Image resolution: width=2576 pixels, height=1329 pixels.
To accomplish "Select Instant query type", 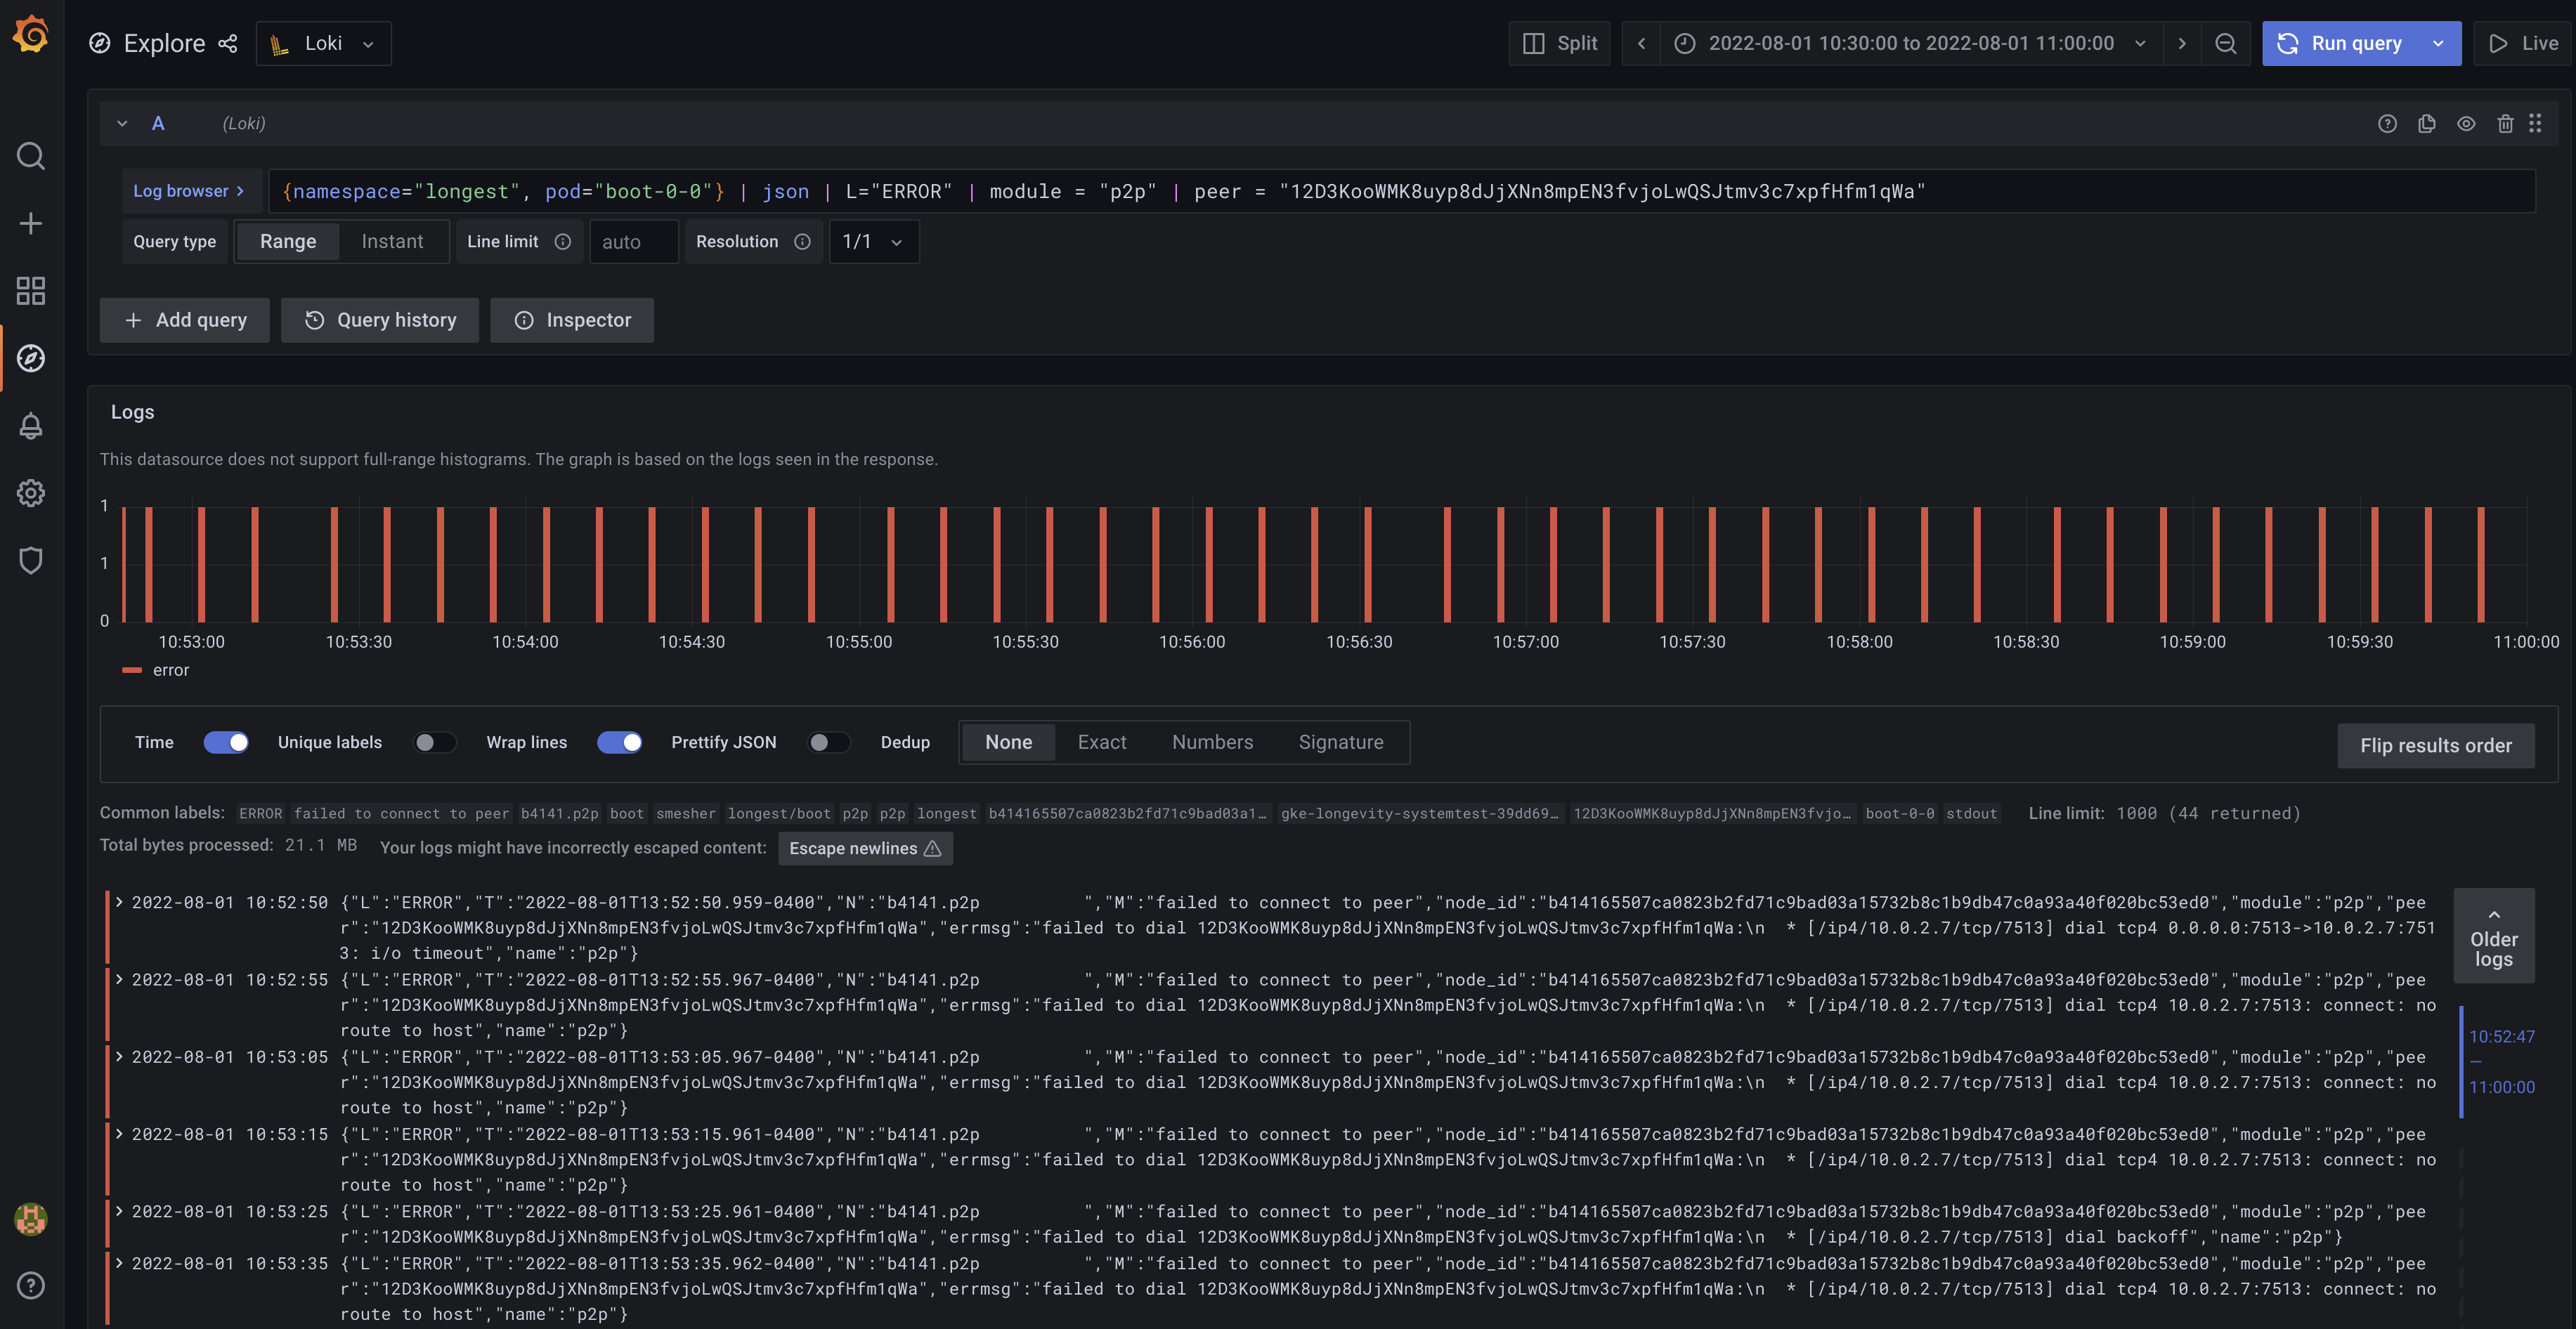I will pos(392,242).
